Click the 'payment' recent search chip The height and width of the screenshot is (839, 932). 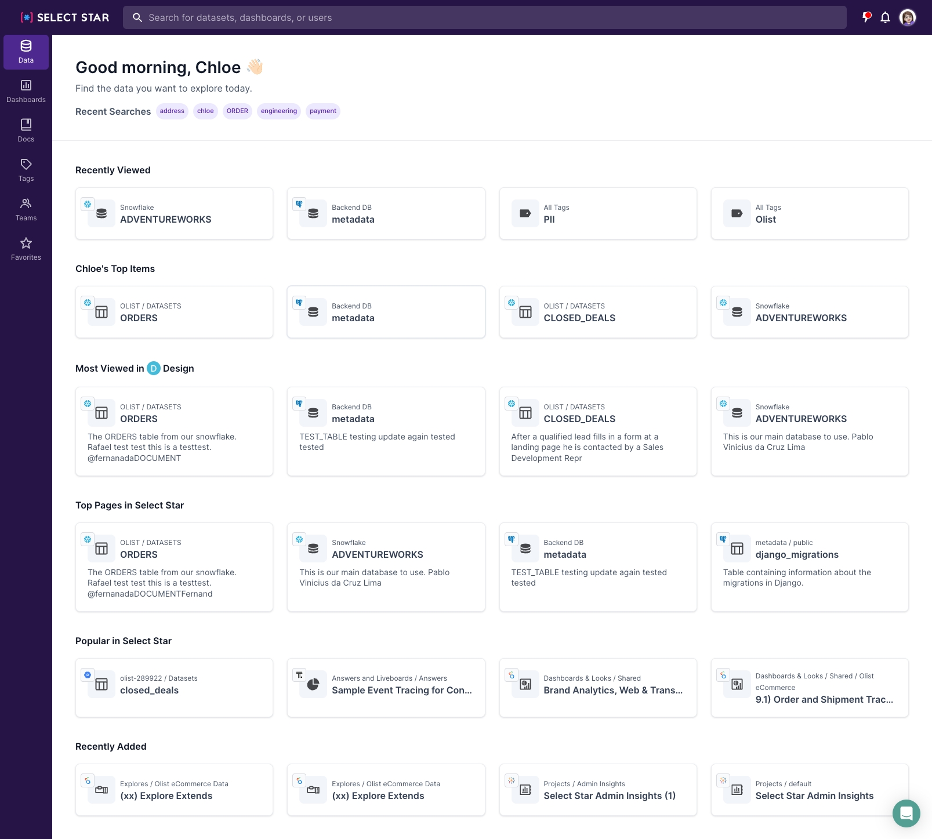coord(322,111)
